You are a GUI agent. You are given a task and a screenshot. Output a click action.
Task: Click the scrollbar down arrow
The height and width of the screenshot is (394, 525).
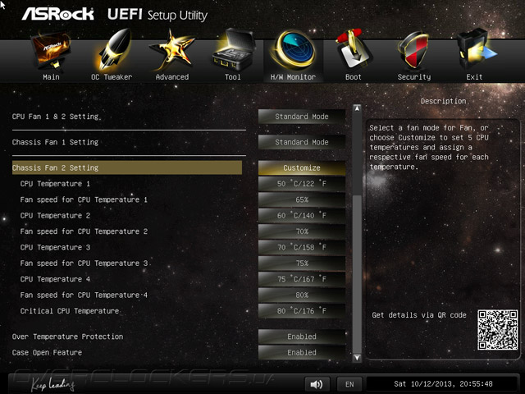(358, 358)
